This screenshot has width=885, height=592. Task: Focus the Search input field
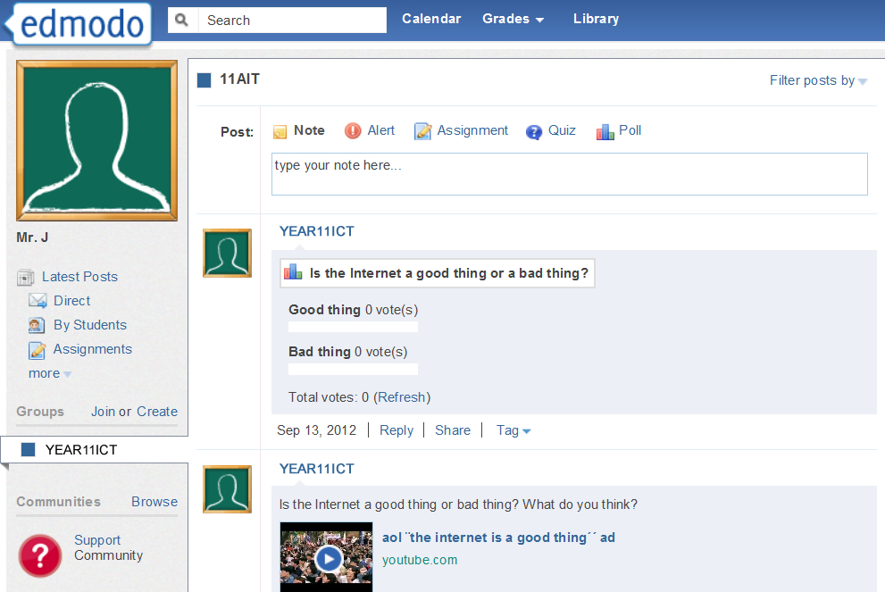(292, 20)
